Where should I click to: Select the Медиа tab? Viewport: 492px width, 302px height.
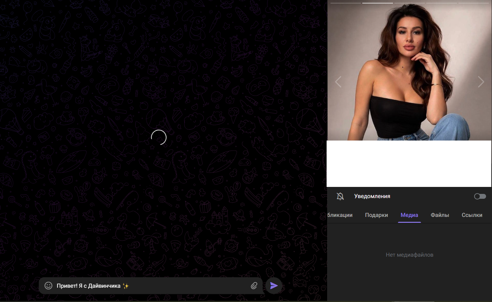[x=409, y=215]
